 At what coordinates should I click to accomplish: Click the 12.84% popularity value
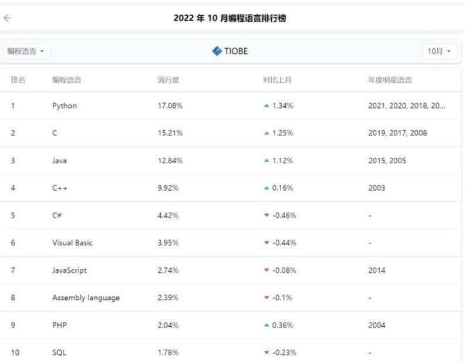coord(170,161)
